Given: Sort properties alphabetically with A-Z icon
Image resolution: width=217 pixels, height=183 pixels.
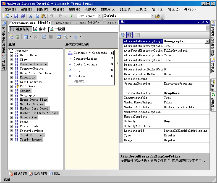Looking at the screenshot, I should 130,35.
